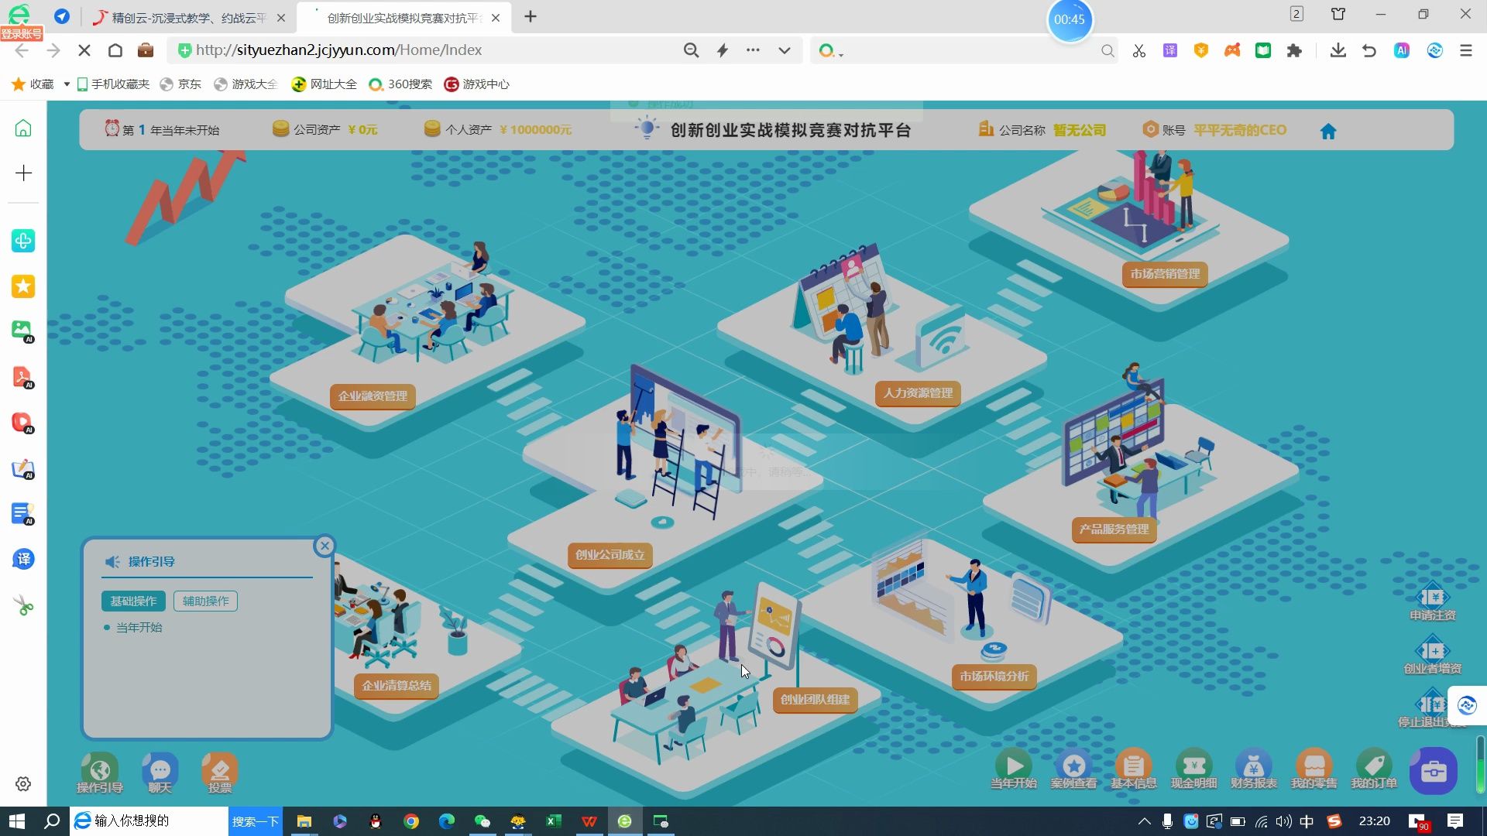Open 财务报表 report icon
Viewport: 1487px width, 836px height.
(x=1253, y=766)
